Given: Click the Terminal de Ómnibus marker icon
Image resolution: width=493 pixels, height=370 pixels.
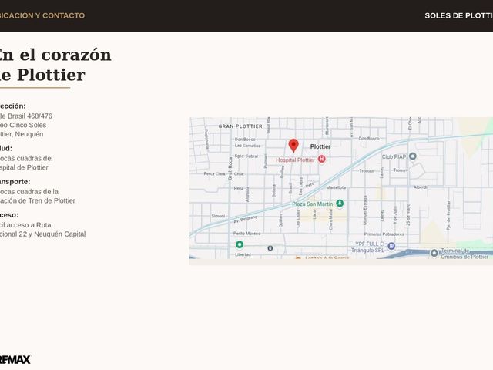Looking at the screenshot, I should (x=434, y=253).
